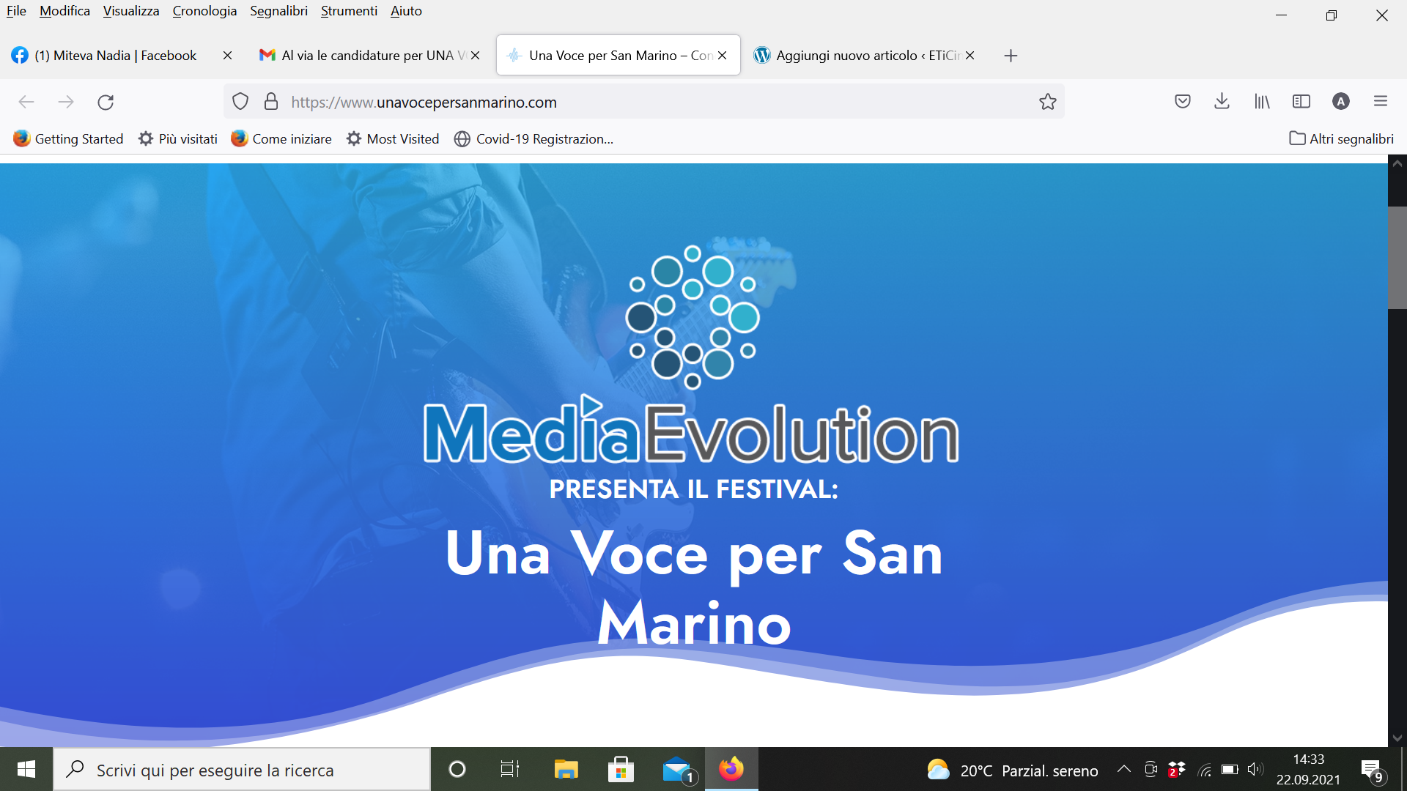Save page to Pocket
This screenshot has width=1407, height=791.
point(1183,102)
